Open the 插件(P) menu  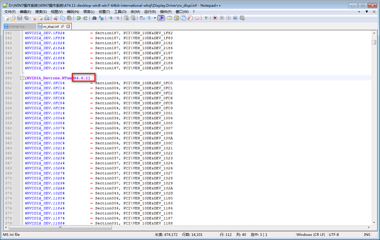tap(166, 11)
